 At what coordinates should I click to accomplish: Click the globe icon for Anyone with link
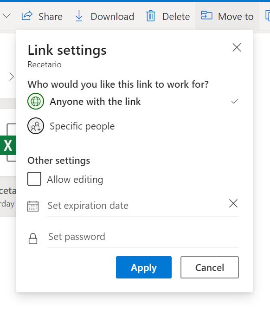point(36,101)
